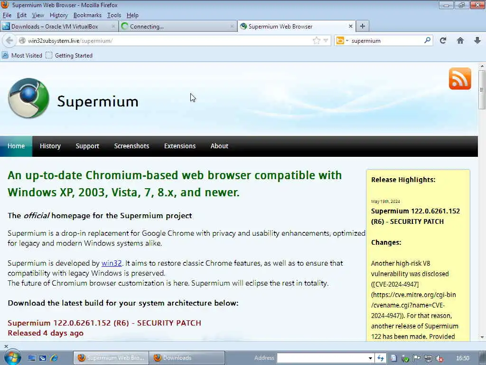The image size is (486, 365).
Task: Open the File menu
Action: point(7,15)
